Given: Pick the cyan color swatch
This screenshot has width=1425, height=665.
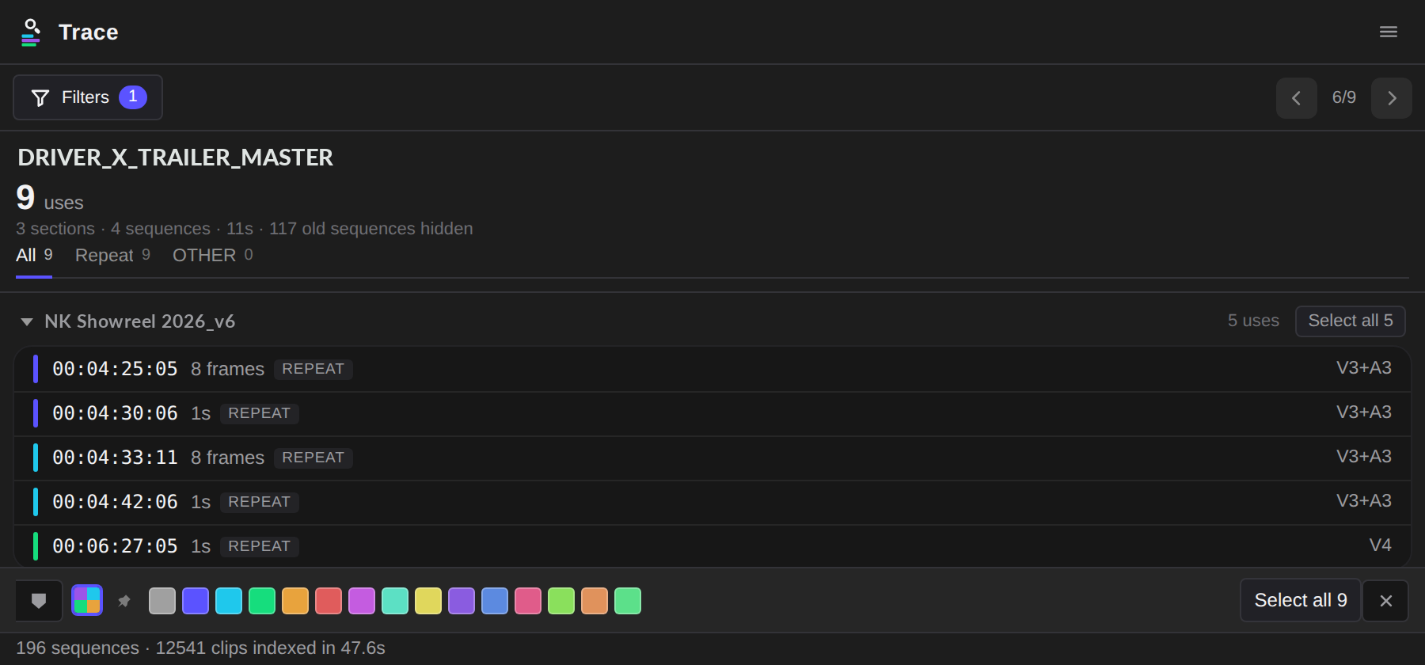Looking at the screenshot, I should point(229,601).
